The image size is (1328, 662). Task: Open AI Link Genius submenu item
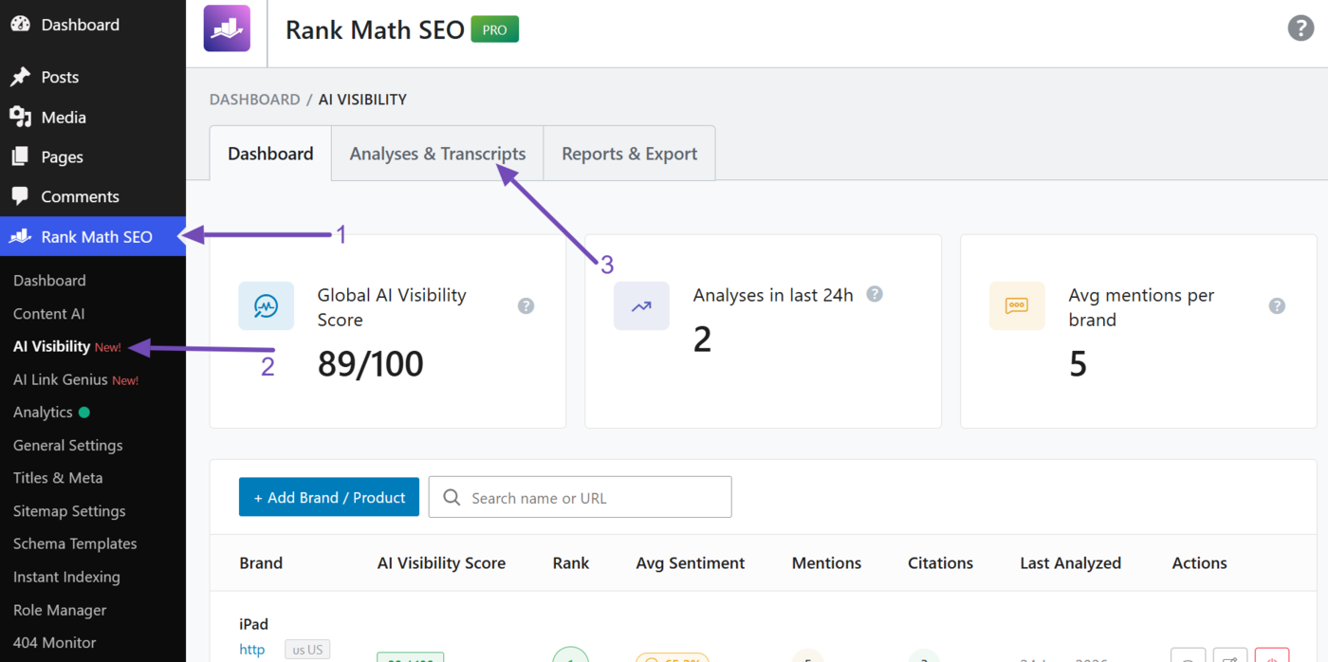61,379
